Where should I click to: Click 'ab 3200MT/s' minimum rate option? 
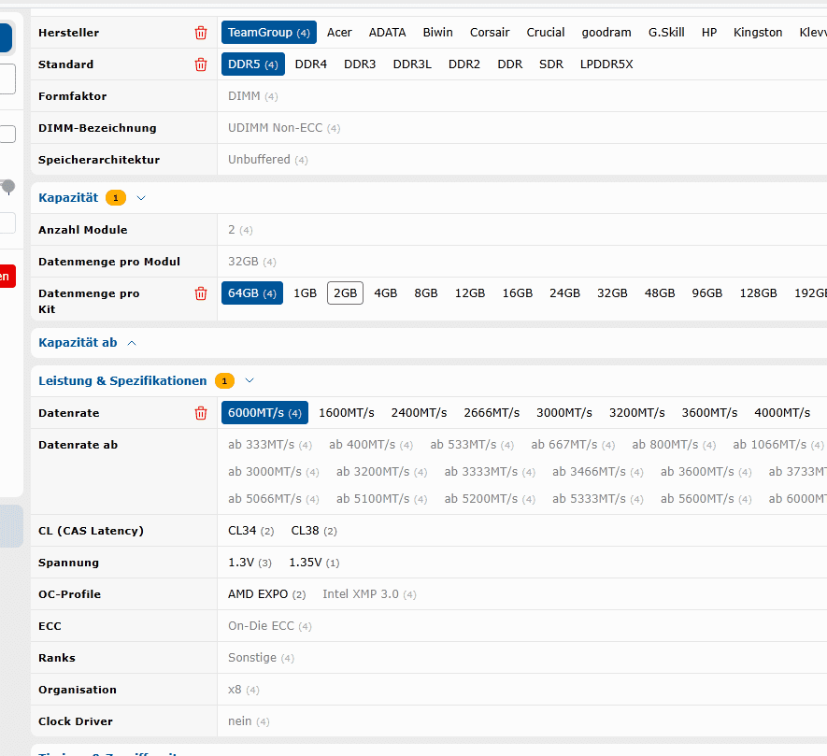(x=382, y=472)
